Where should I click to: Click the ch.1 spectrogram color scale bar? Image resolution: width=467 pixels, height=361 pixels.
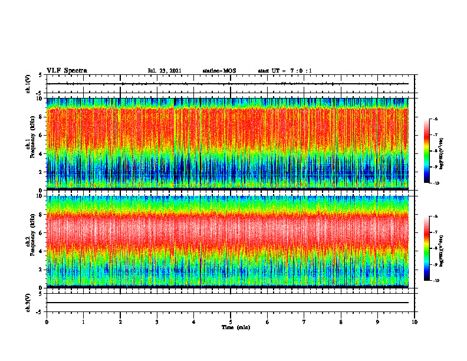pos(427,151)
